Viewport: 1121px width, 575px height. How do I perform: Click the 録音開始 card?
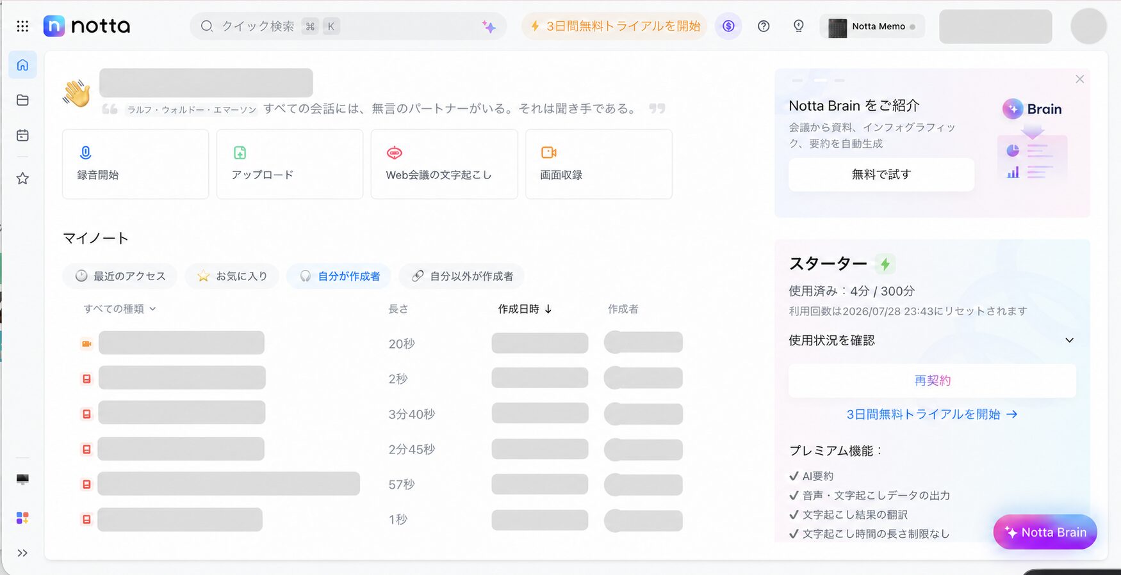pos(135,164)
